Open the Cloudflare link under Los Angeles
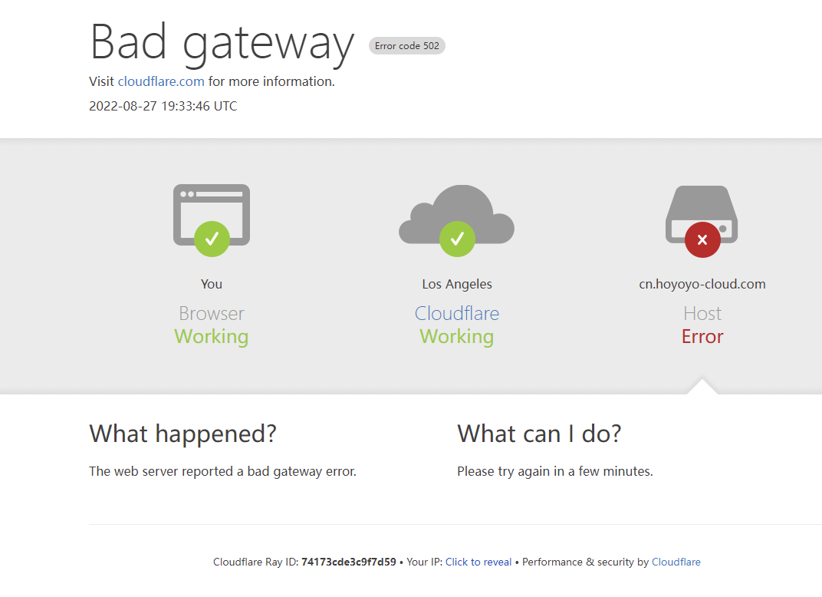The width and height of the screenshot is (822, 597). click(x=456, y=313)
